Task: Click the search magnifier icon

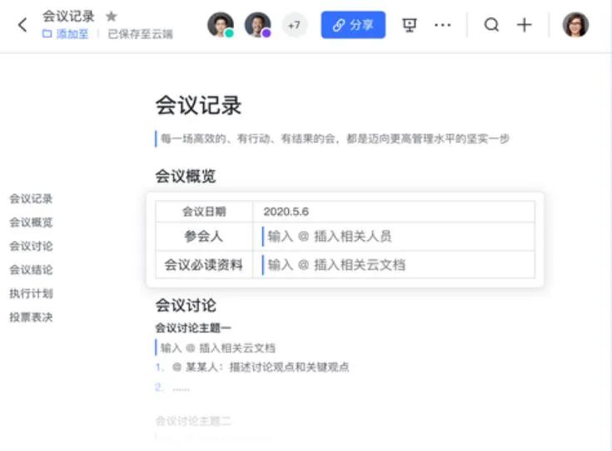Action: click(491, 25)
